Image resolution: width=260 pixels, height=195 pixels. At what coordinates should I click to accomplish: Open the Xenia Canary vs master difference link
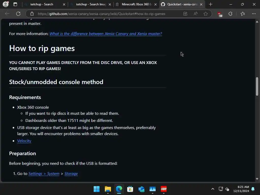click(106, 34)
